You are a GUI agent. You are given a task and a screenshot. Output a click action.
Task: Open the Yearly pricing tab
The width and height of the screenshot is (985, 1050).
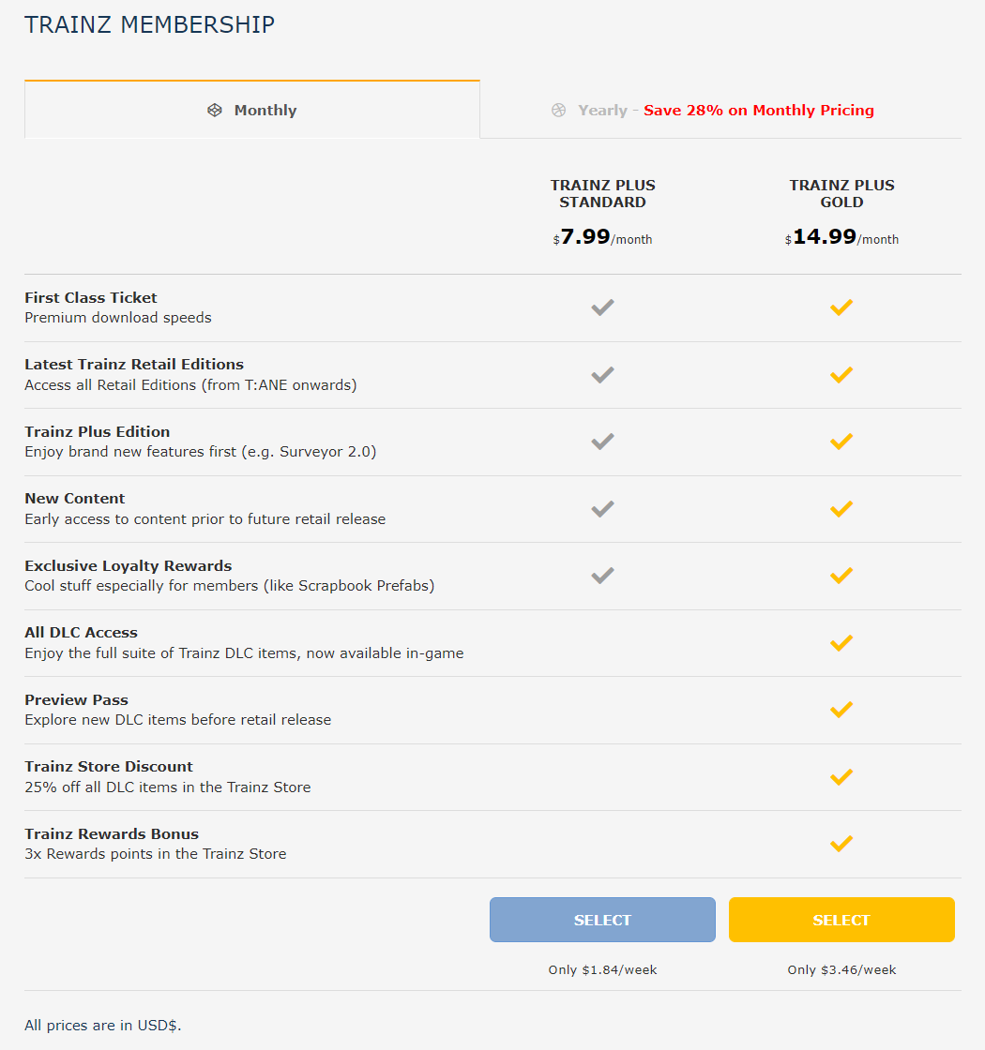[x=721, y=110]
